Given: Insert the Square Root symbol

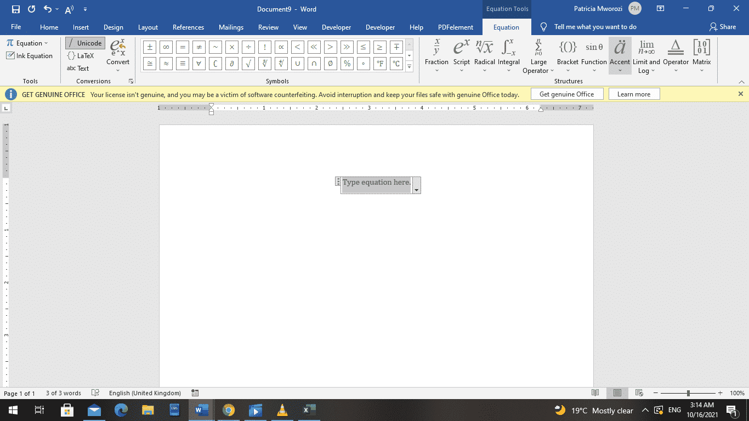Looking at the screenshot, I should pyautogui.click(x=248, y=64).
